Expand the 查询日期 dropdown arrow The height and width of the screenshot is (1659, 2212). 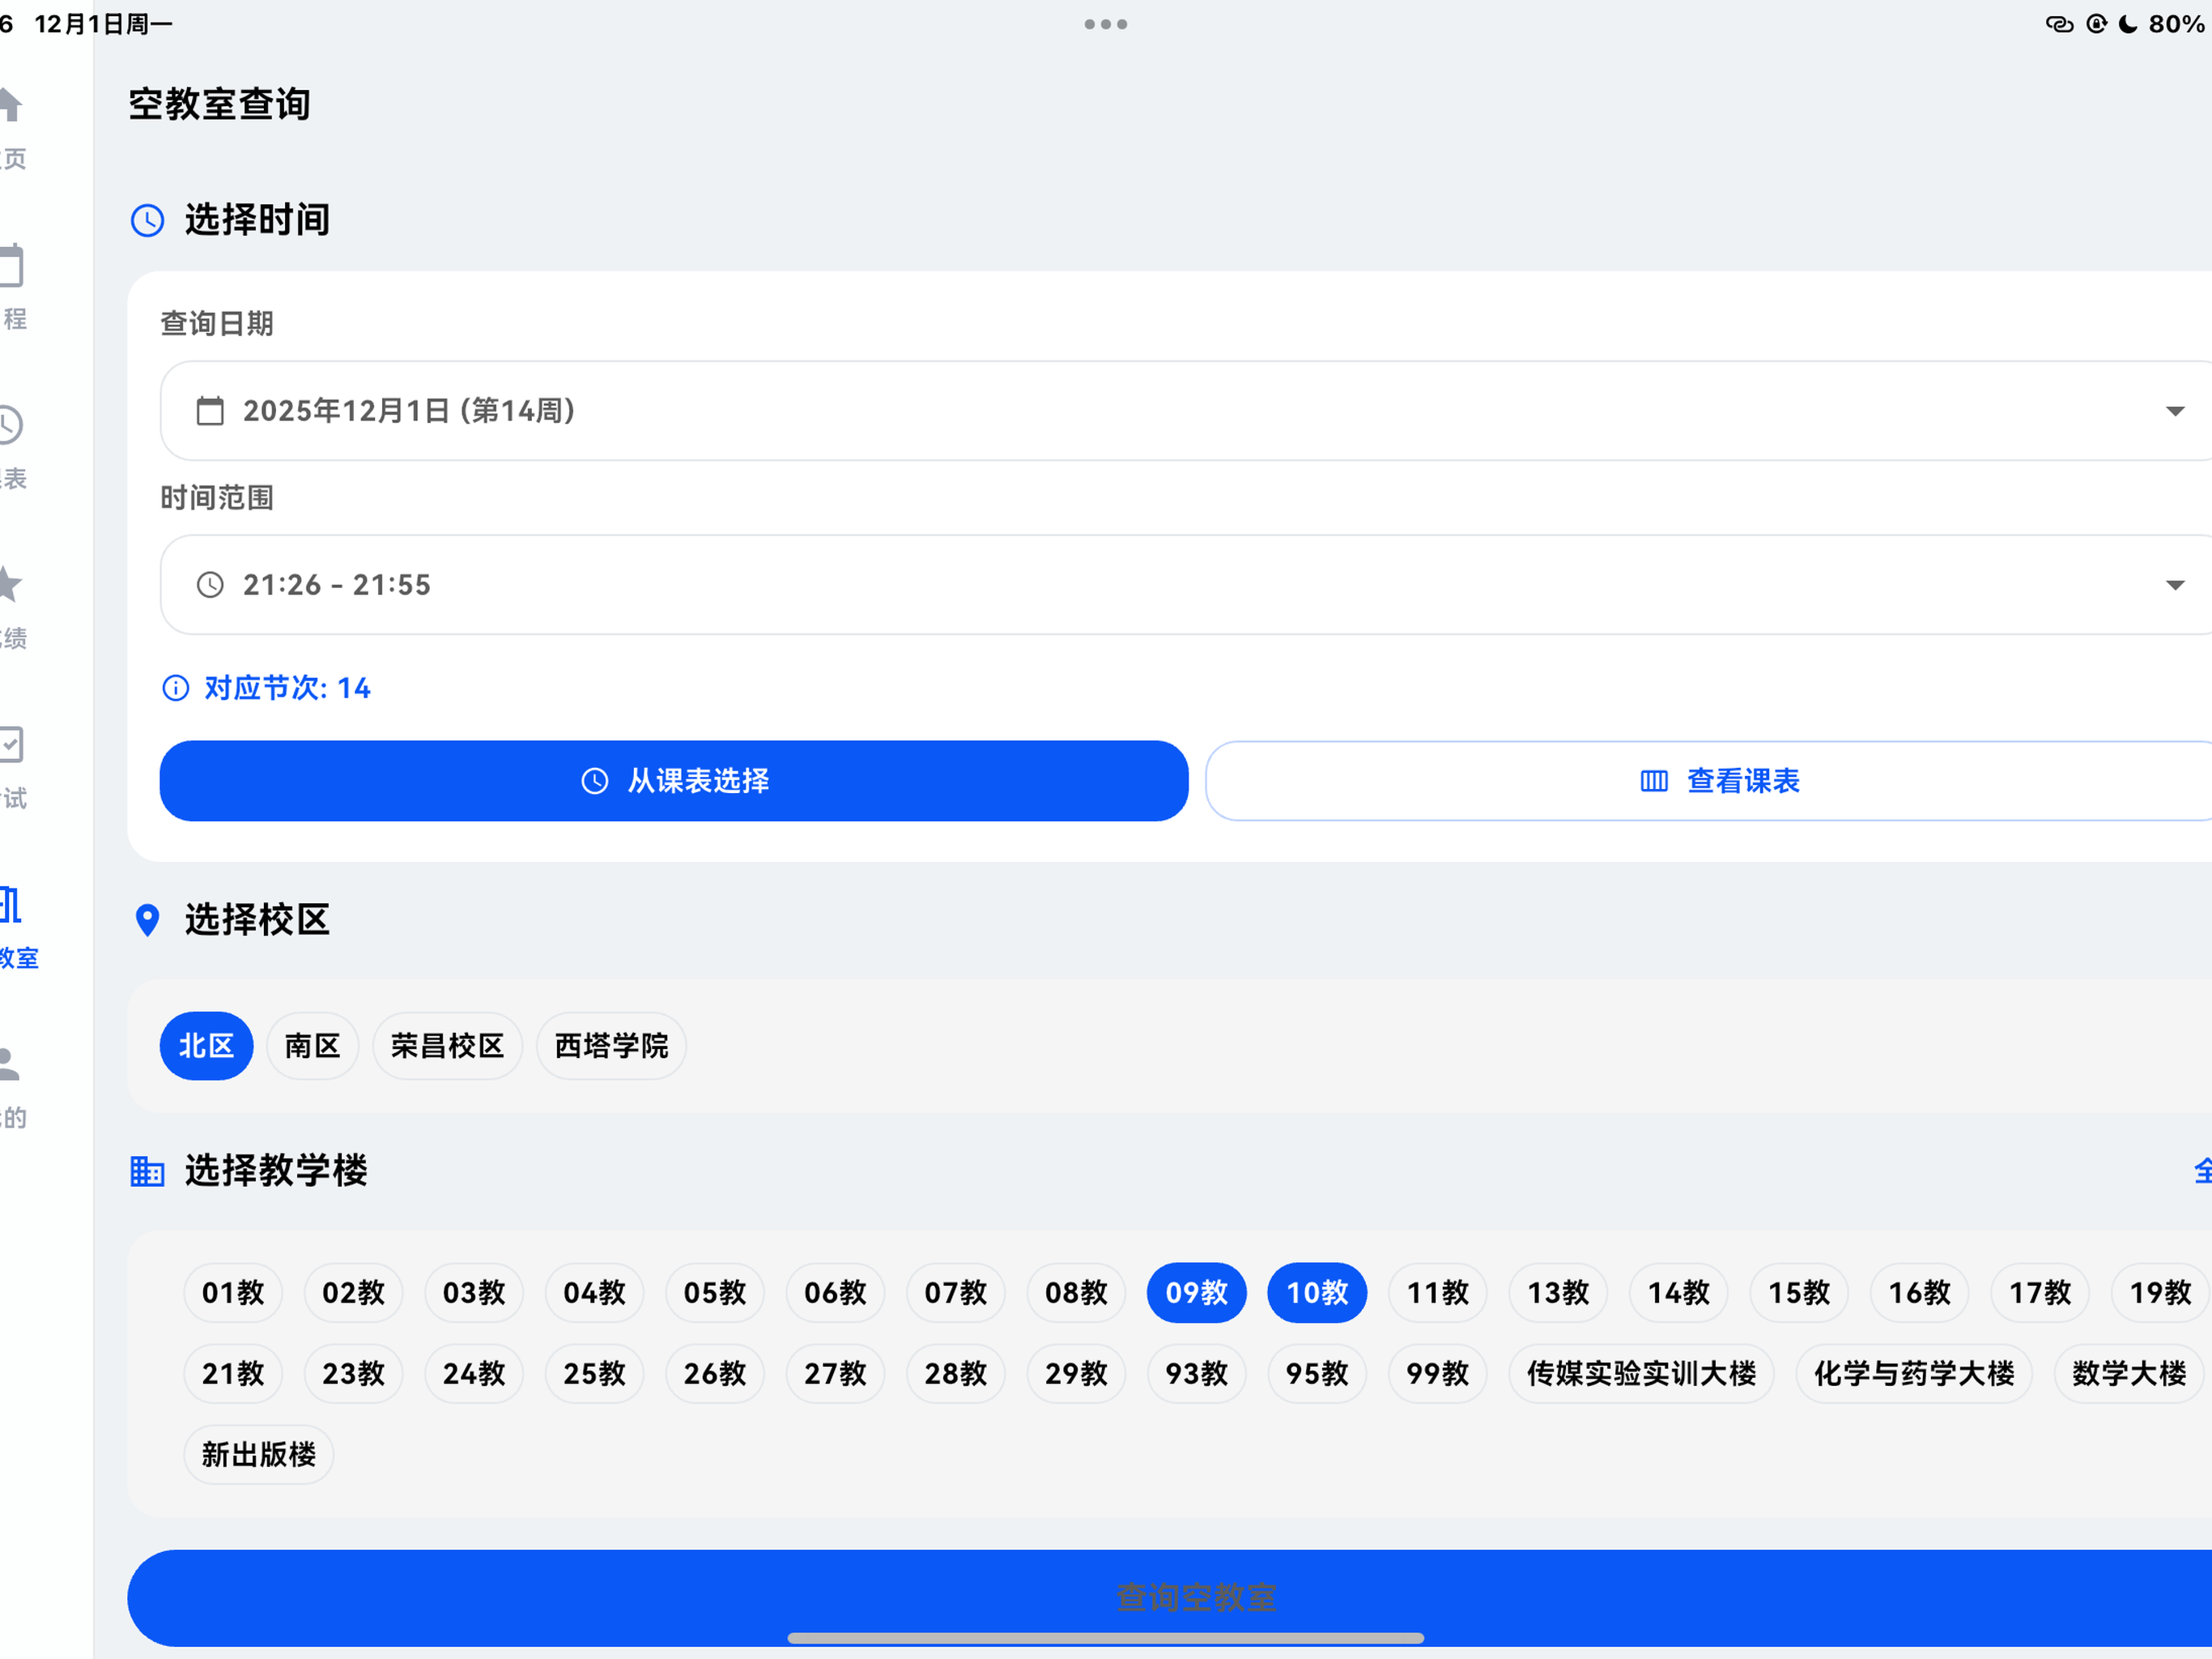pos(2175,412)
